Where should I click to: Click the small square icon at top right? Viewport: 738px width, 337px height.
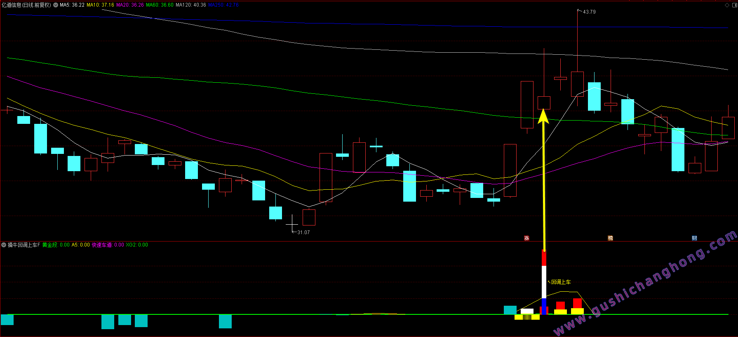click(x=734, y=5)
